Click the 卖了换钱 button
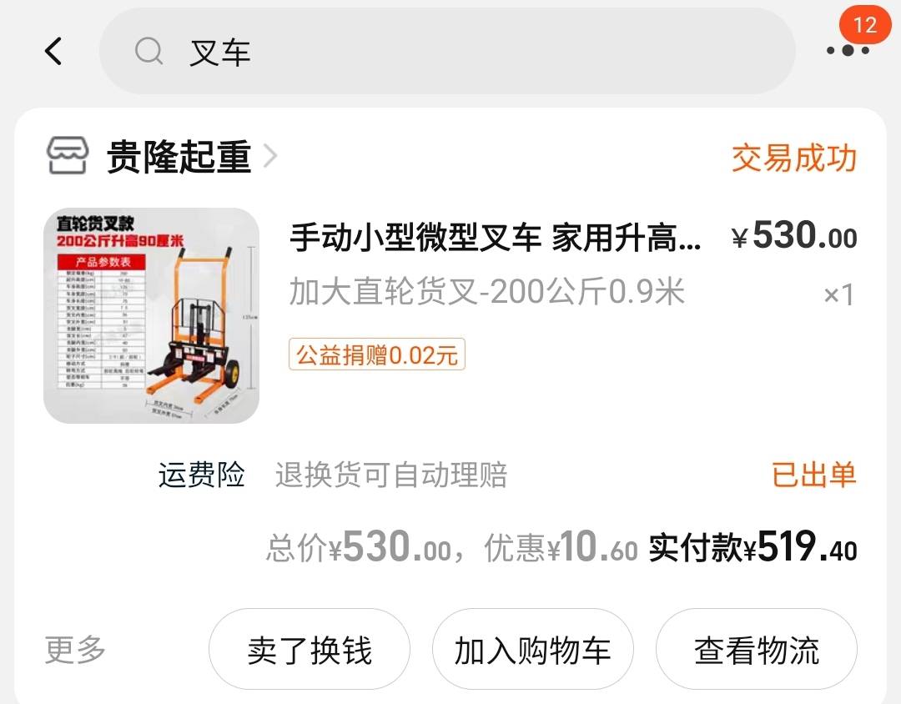The width and height of the screenshot is (901, 704). point(310,650)
